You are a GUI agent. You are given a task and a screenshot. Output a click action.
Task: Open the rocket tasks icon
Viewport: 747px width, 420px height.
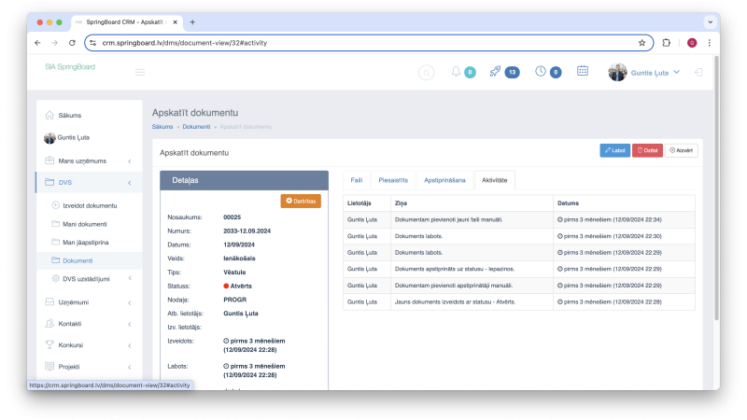click(x=495, y=72)
